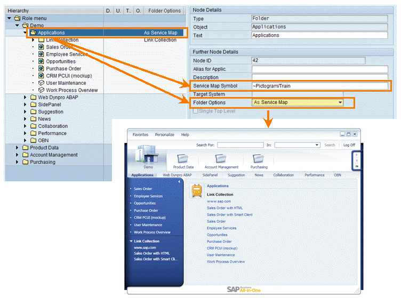Expand the Purchasing folder node
The image size is (401, 298).
coord(17,162)
